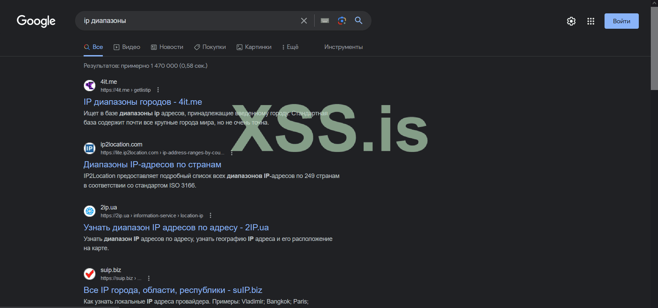Open 'IP диапазоны городов - 4it.me' result
658x308 pixels.
click(x=143, y=102)
